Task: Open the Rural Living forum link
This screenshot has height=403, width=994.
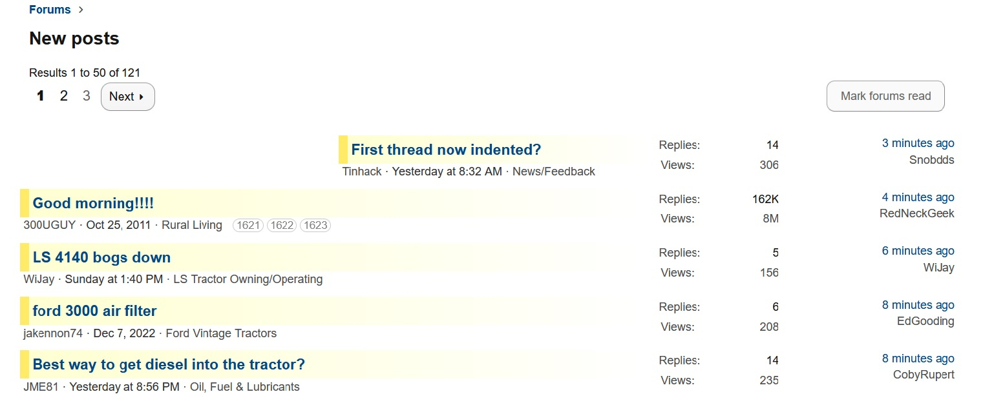Action: click(x=191, y=225)
